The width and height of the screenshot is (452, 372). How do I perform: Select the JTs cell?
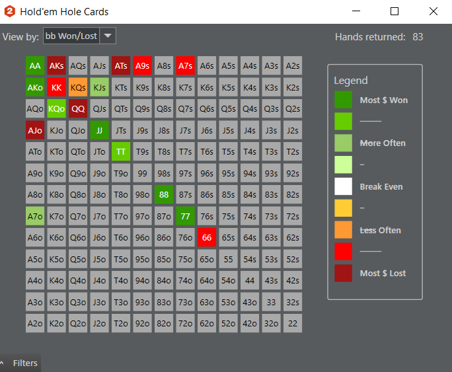pyautogui.click(x=121, y=130)
